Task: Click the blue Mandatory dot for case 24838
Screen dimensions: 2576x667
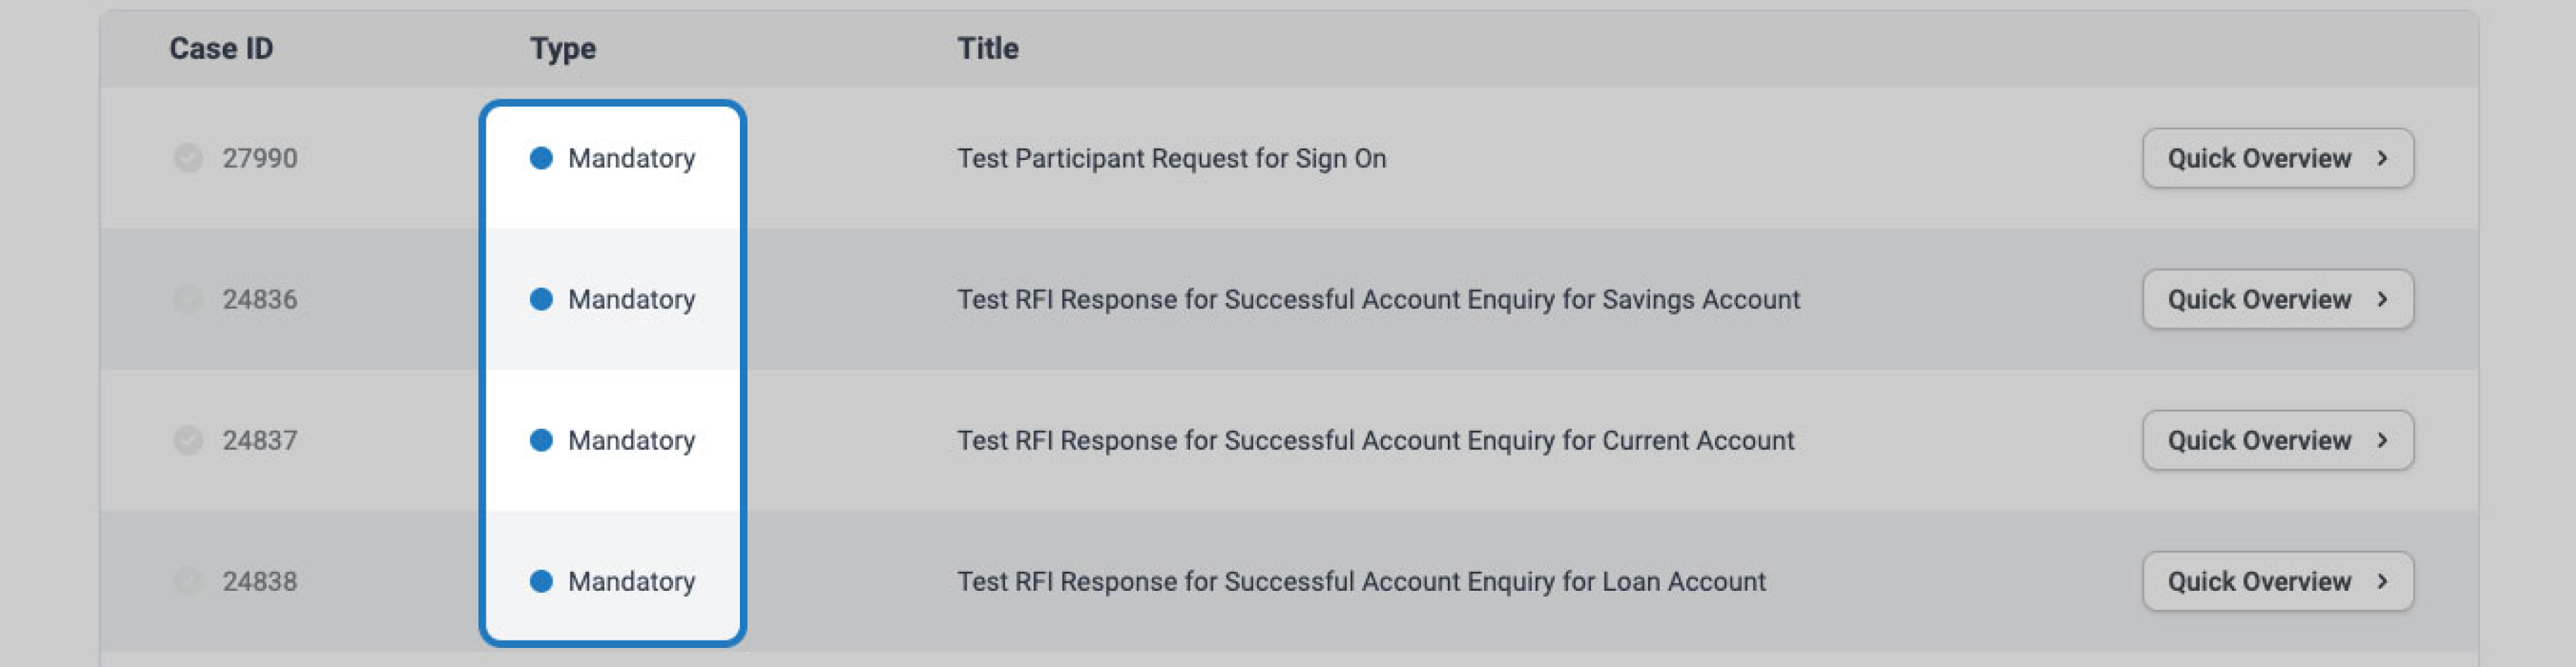Action: (x=543, y=580)
